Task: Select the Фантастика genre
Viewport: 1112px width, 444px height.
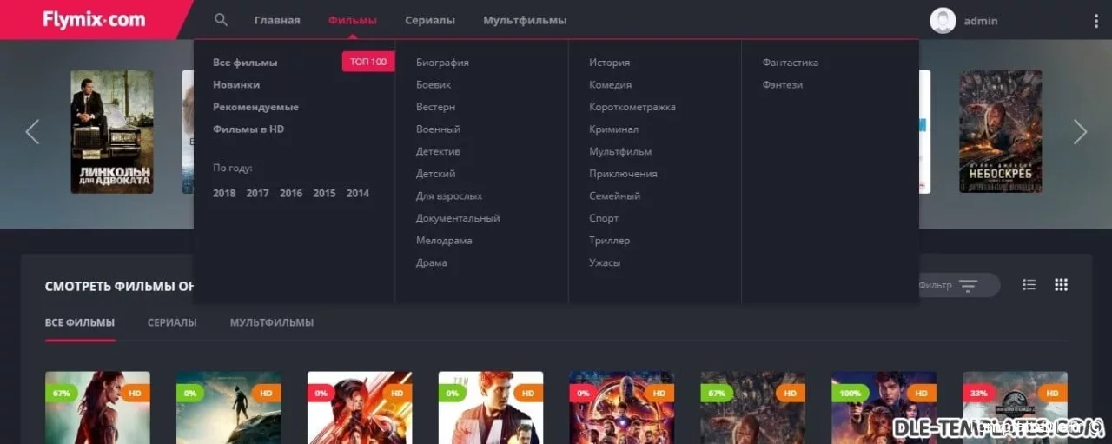Action: [x=790, y=63]
